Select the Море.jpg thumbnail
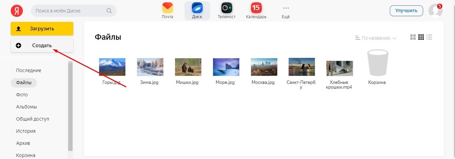455x159 pixels. pos(226,67)
